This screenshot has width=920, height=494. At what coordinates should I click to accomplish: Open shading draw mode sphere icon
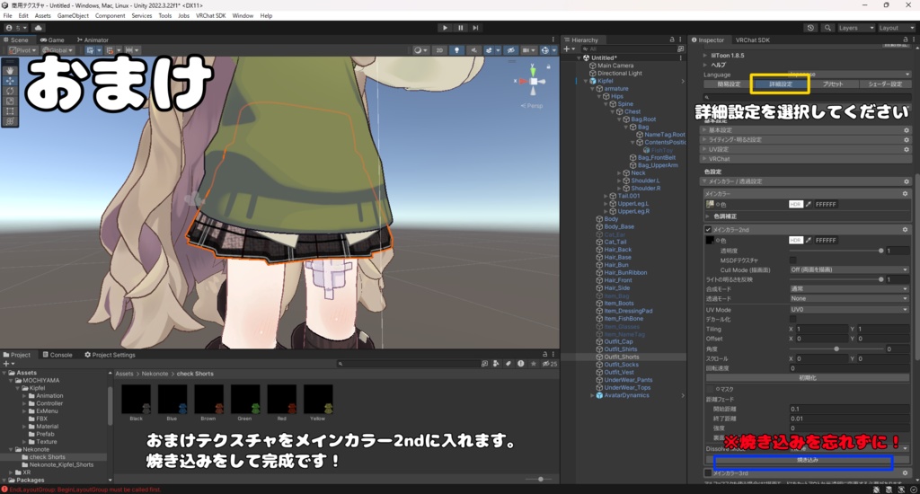[x=420, y=50]
